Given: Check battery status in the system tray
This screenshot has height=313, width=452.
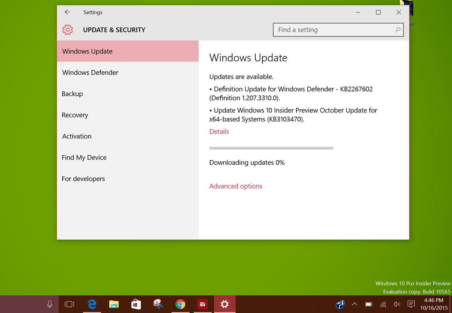Looking at the screenshot, I should tap(368, 304).
